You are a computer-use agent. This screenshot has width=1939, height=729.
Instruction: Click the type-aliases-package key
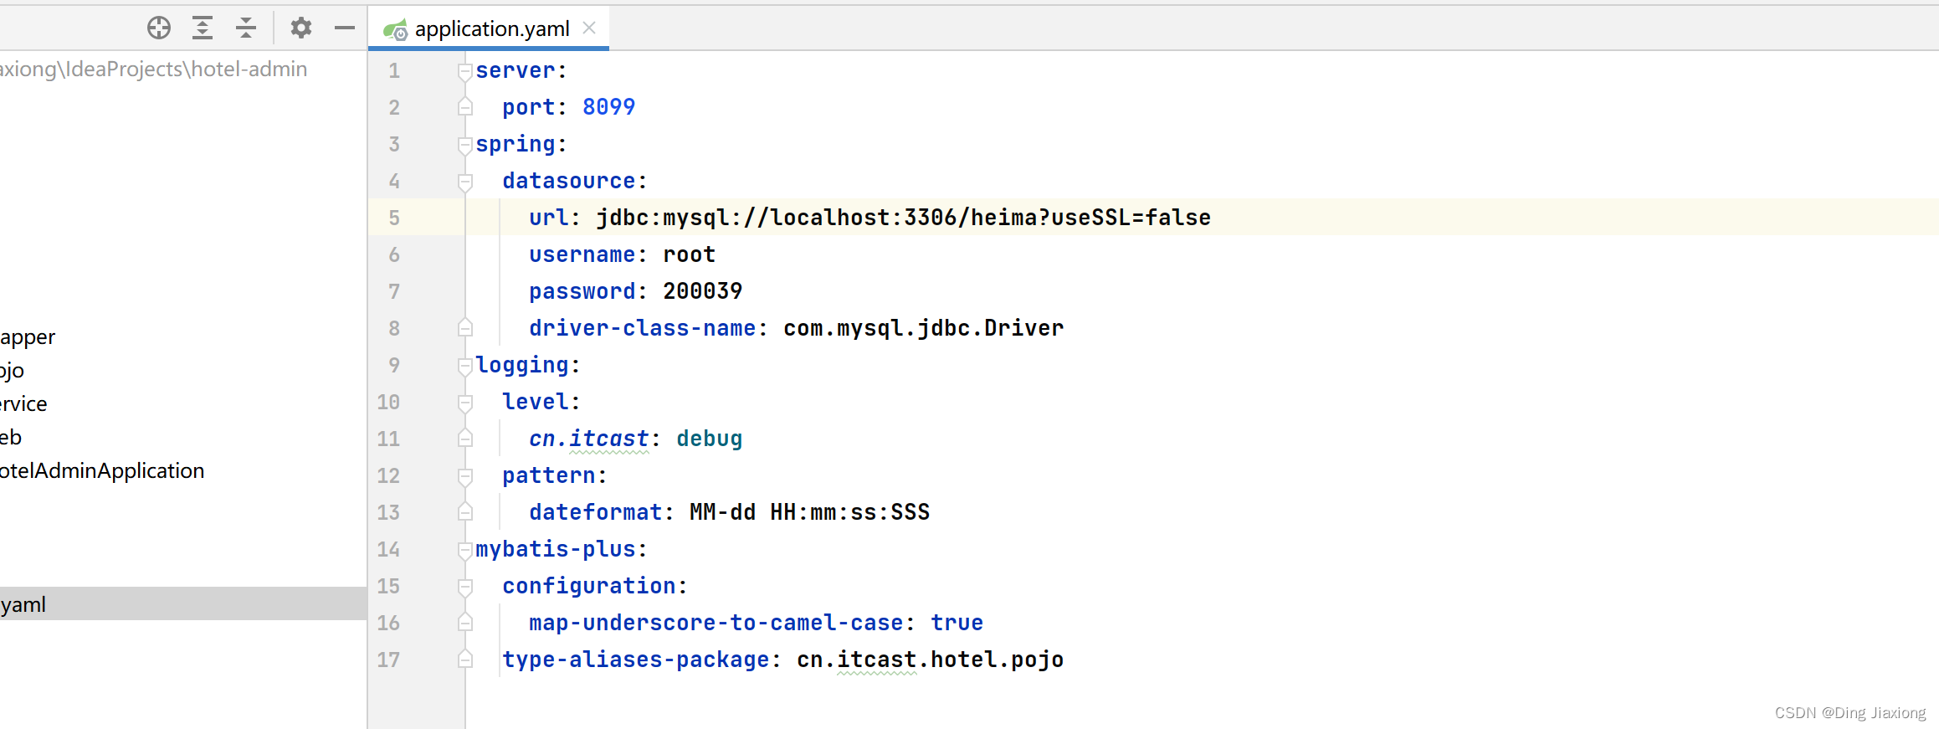pos(636,660)
